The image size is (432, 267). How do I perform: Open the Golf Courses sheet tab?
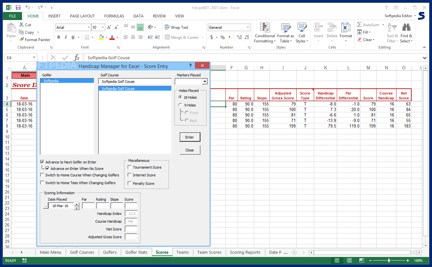(82, 252)
